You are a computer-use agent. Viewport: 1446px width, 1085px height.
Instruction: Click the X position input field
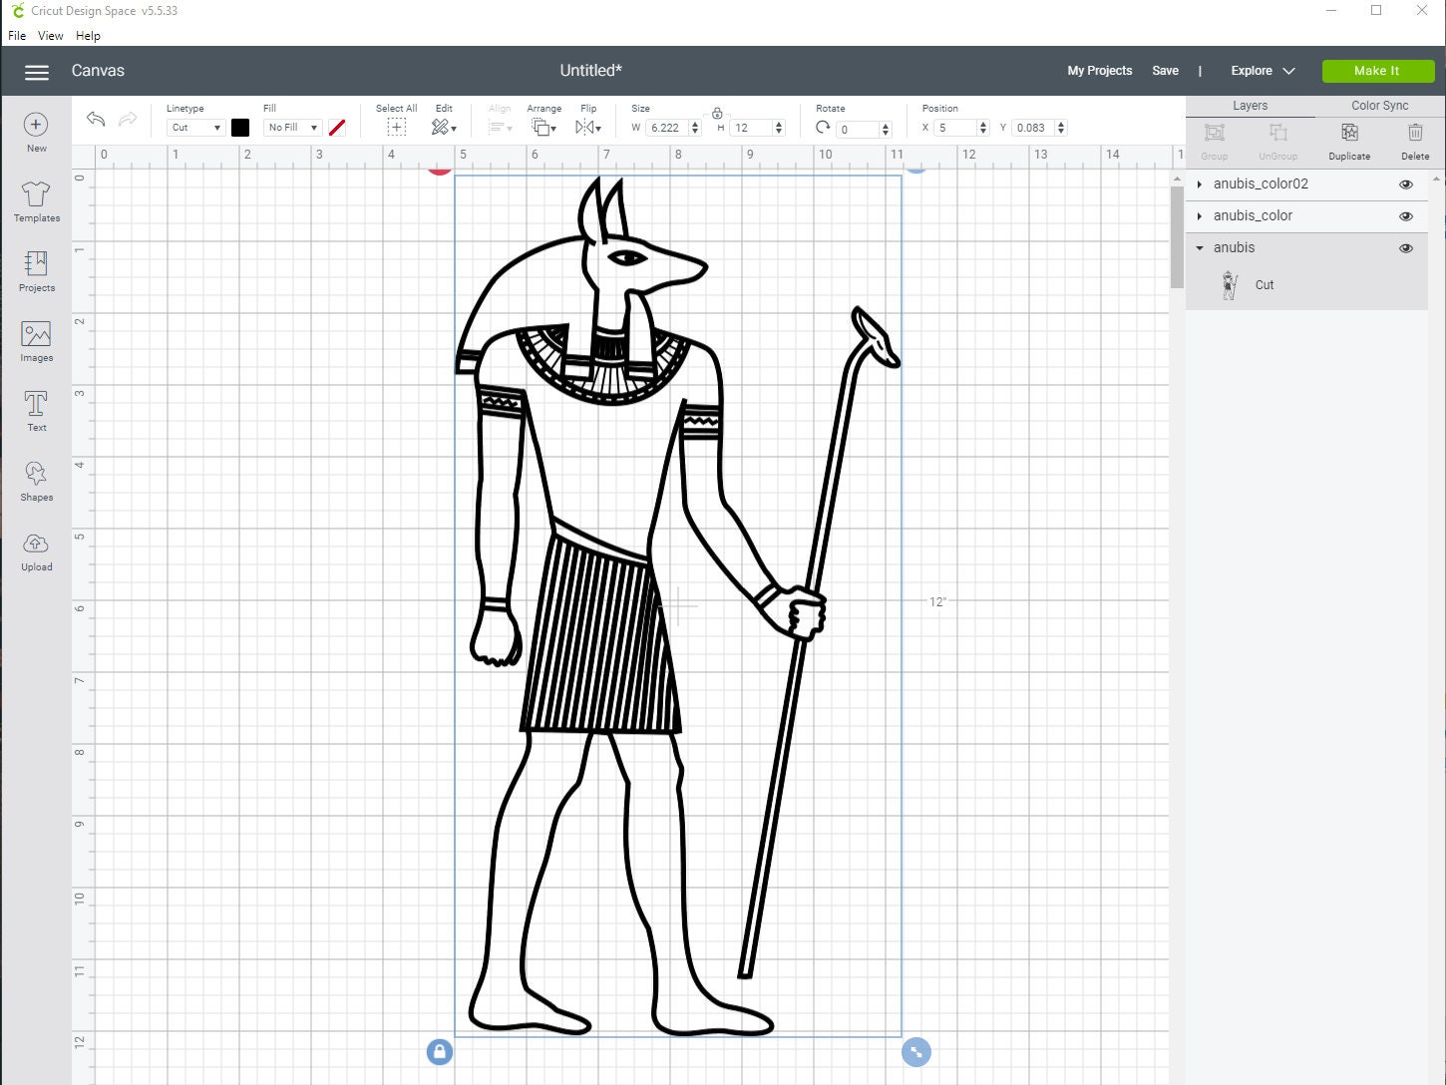(x=955, y=128)
